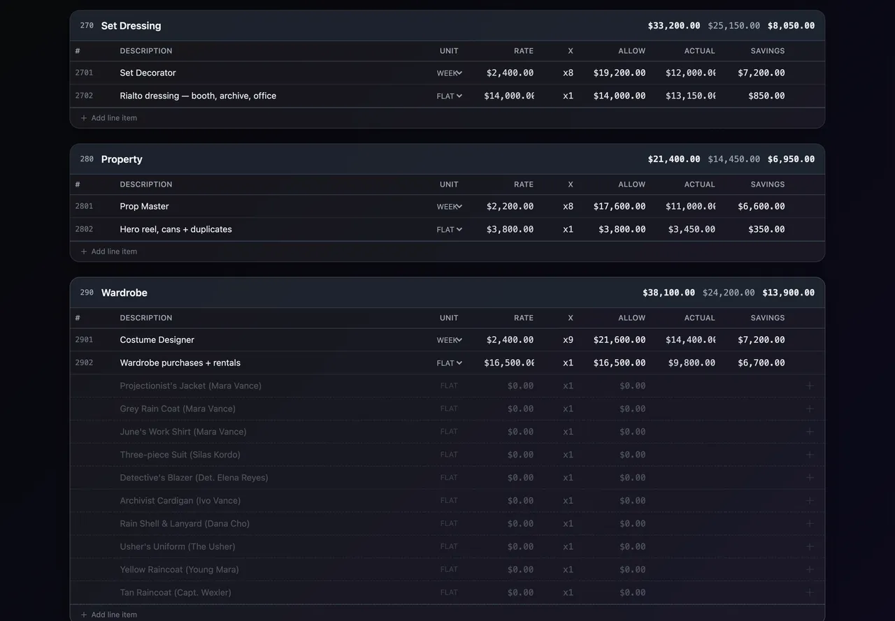Edit Prop Master rate $2,200.00

(508, 206)
